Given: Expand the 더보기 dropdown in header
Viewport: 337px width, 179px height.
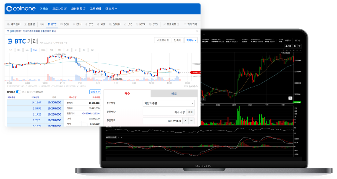Looking at the screenshot, I should coord(111,9).
